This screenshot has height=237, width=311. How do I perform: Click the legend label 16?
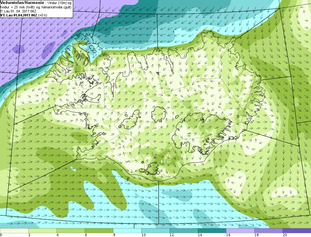228,235
